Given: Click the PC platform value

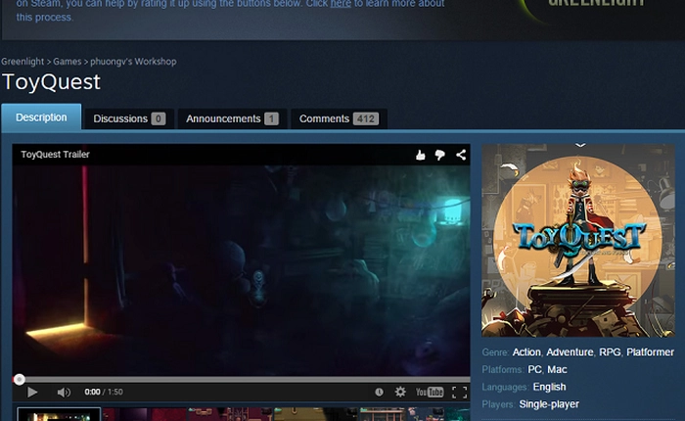Looking at the screenshot, I should click(534, 370).
